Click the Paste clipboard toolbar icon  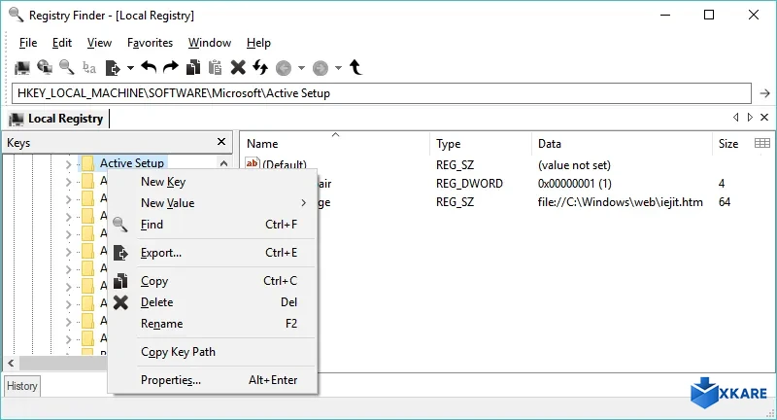(215, 67)
